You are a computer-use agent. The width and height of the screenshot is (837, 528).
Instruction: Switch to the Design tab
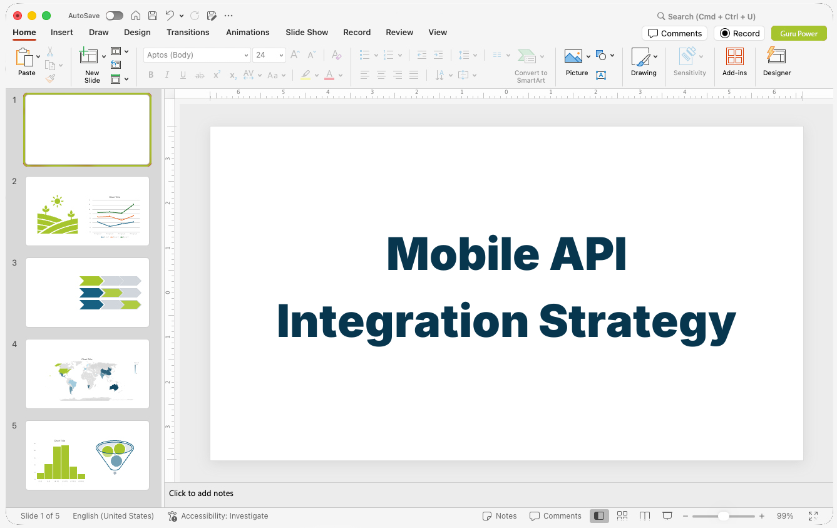[x=137, y=33]
